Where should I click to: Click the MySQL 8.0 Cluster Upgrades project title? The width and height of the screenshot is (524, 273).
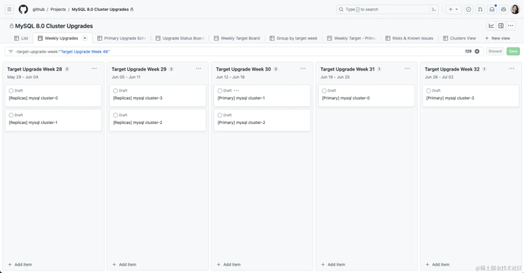pyautogui.click(x=54, y=26)
